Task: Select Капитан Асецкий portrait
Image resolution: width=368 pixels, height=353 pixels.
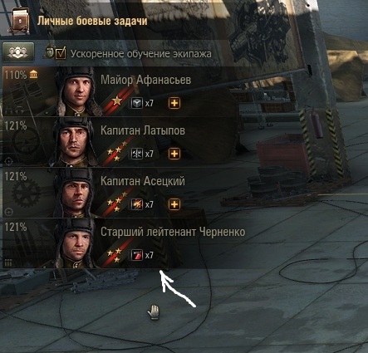Action: pos(75,193)
